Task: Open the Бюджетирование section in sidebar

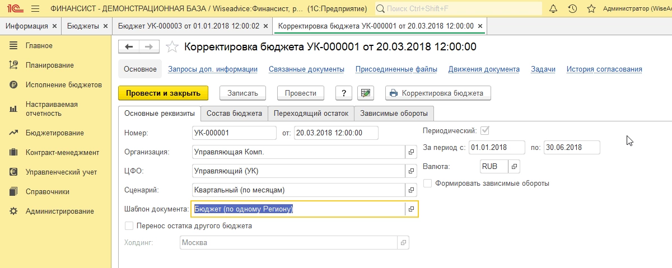Action: point(54,133)
